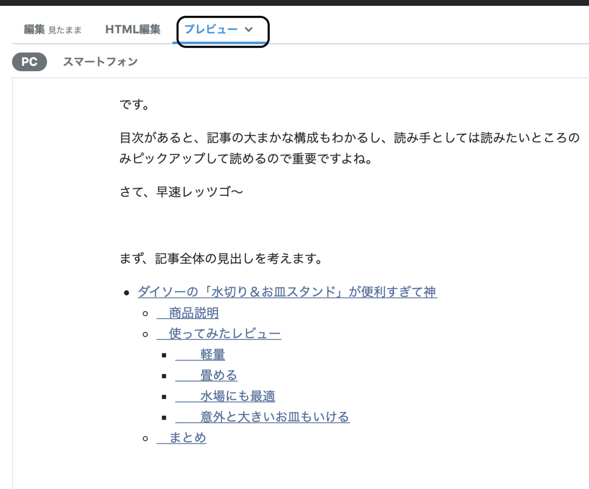The height and width of the screenshot is (489, 589).
Task: Switch to スマートフォン preview mode
Action: click(100, 61)
